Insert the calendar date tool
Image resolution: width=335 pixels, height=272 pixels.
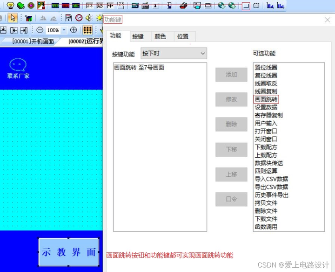coord(68,18)
